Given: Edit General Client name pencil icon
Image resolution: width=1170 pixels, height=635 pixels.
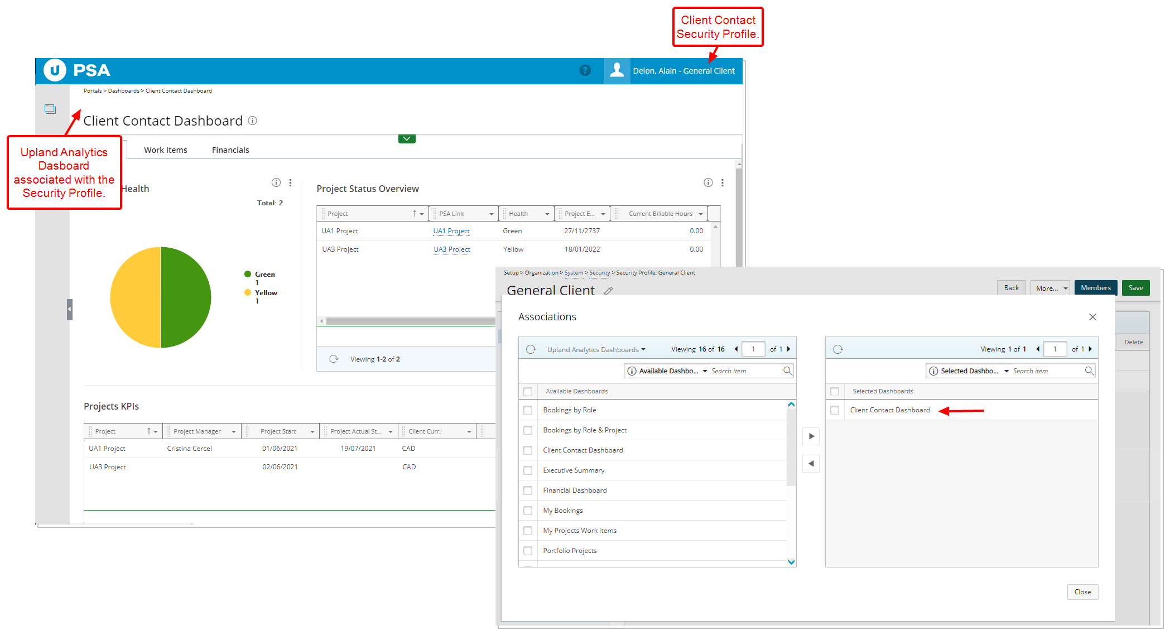Looking at the screenshot, I should click(x=608, y=290).
